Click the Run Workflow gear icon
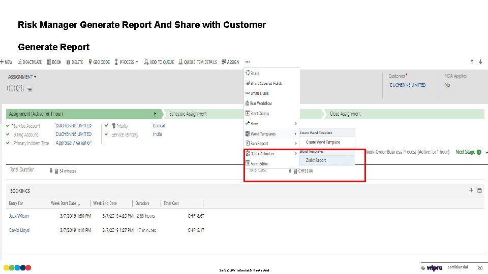 (248, 103)
